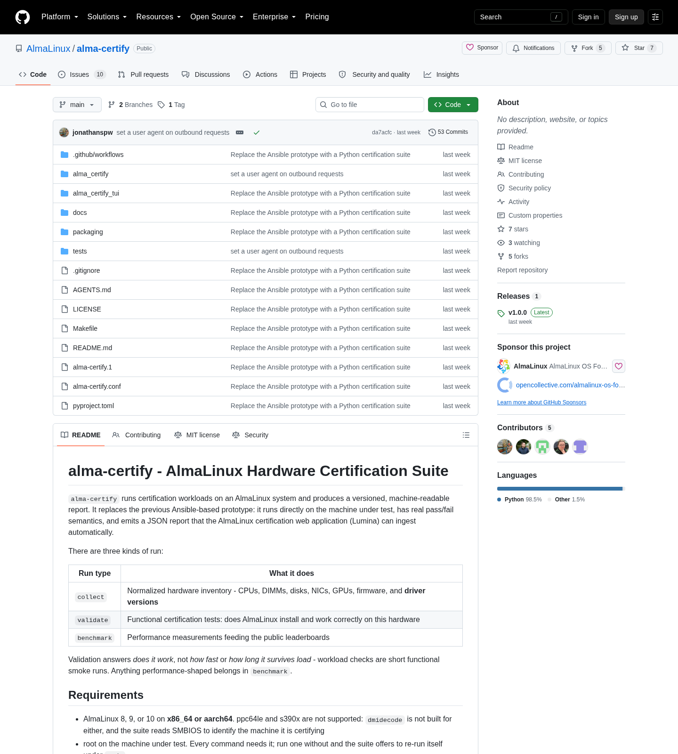This screenshot has width=678, height=754.
Task: View the green check status for latest commit
Action: pyautogui.click(x=257, y=132)
